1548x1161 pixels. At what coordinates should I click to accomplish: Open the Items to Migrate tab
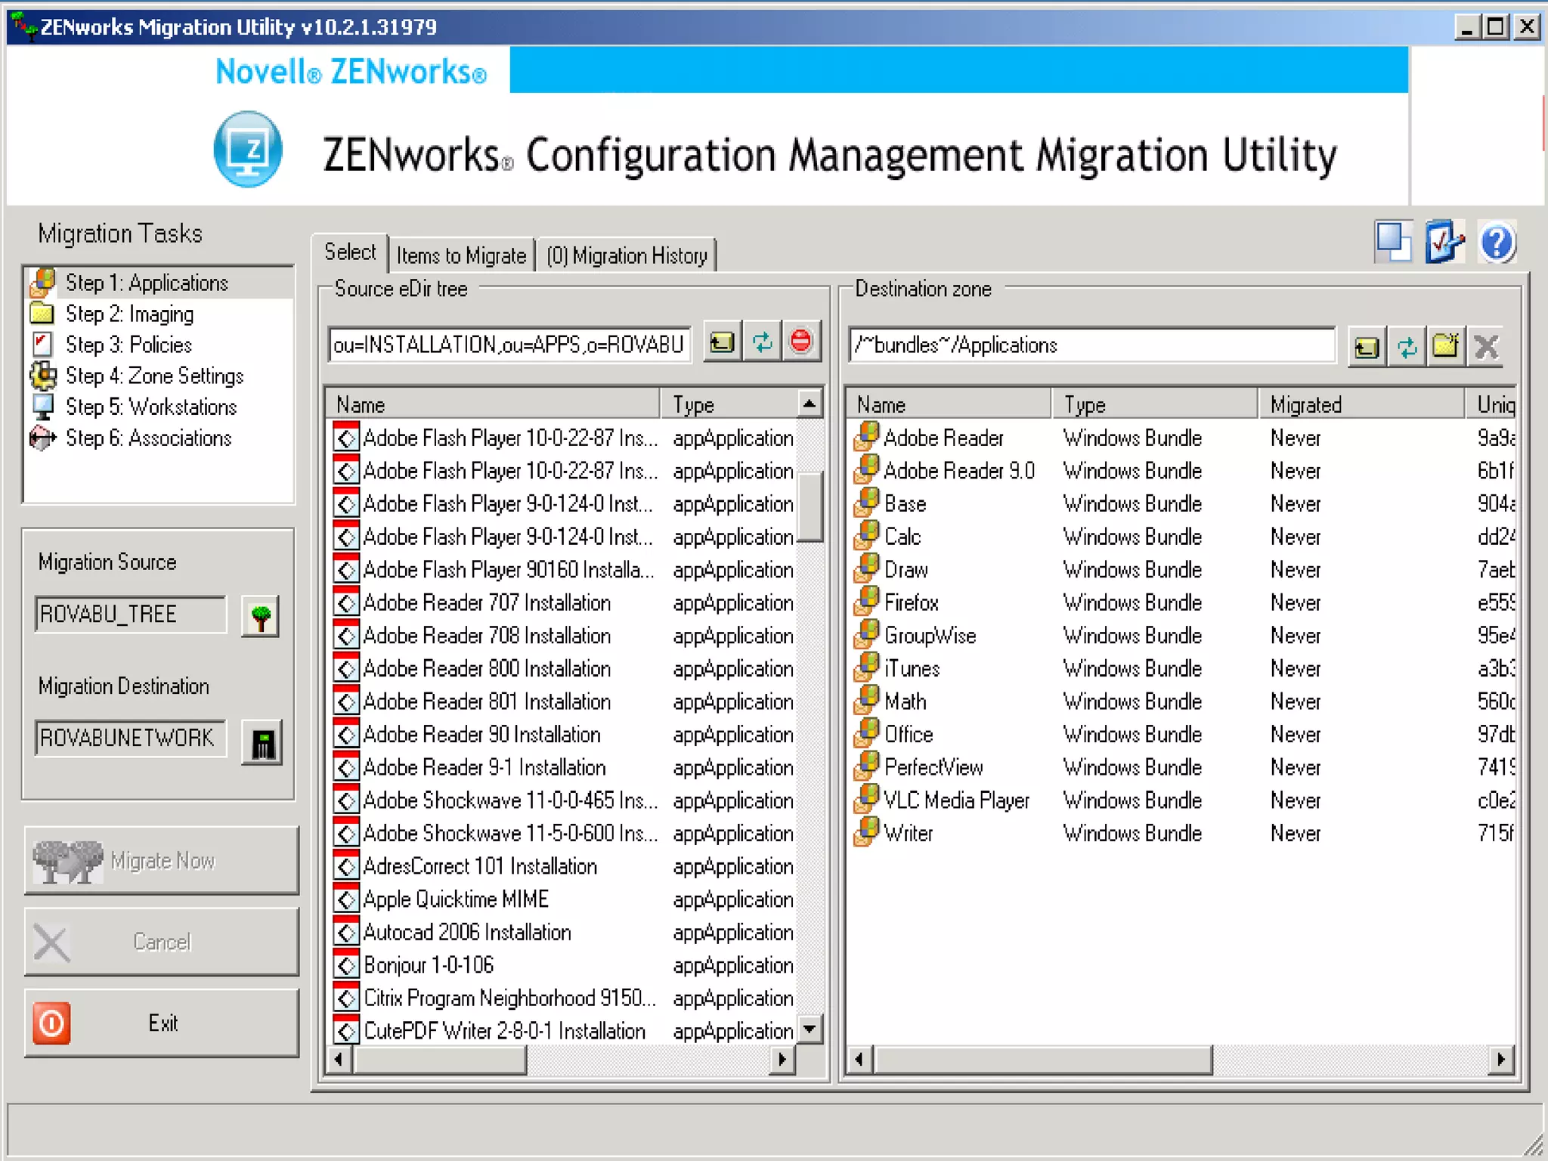pyautogui.click(x=461, y=255)
